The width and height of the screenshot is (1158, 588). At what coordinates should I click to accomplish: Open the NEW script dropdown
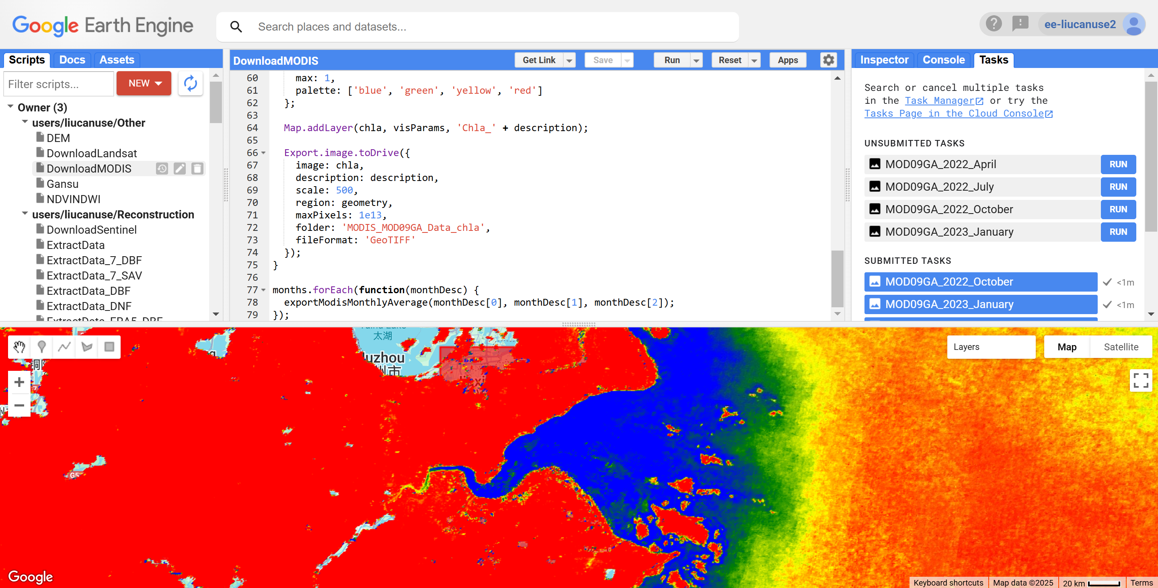click(x=144, y=83)
